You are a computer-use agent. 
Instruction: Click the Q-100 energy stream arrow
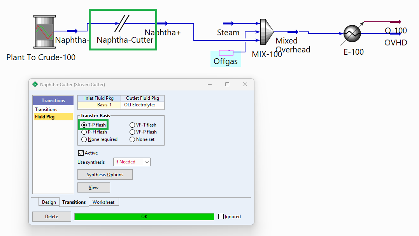(396, 22)
